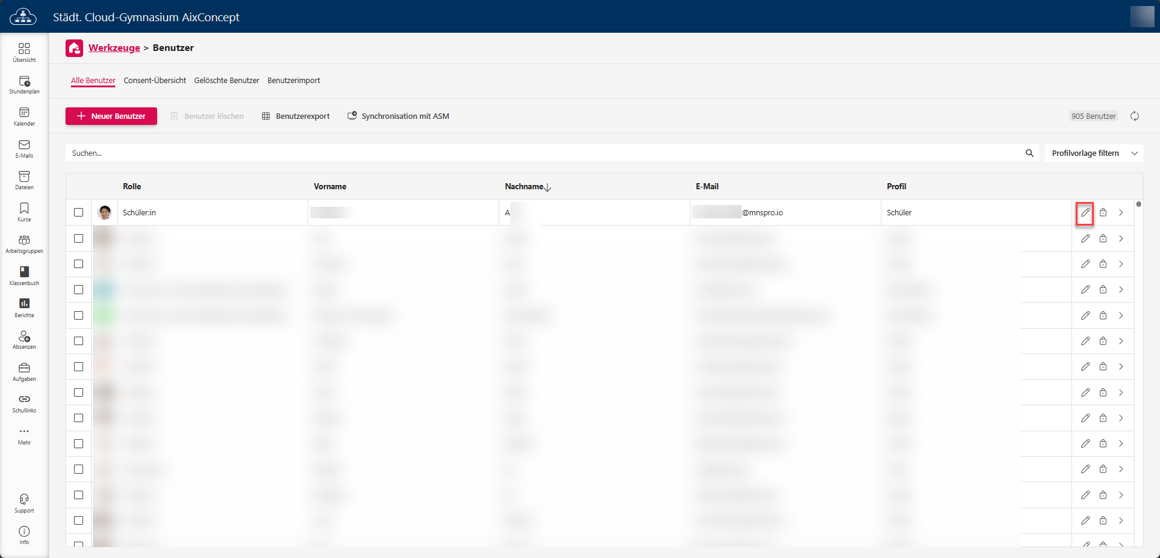Select the checkbox for the Schüler:in row
Screen dimensions: 1160x558
pyautogui.click(x=79, y=212)
